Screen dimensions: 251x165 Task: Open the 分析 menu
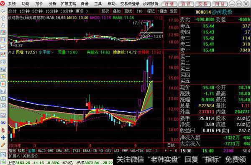tap(53, 4)
